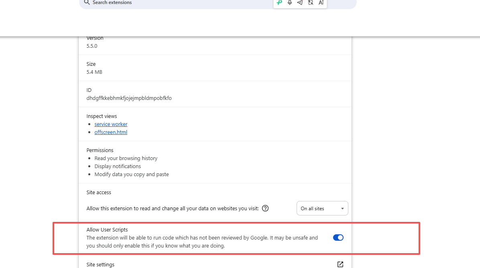
Task: Open the On all sites dropdown
Action: click(322, 208)
